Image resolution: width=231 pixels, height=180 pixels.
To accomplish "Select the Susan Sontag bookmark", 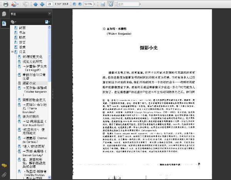I will pyautogui.click(x=35, y=153).
